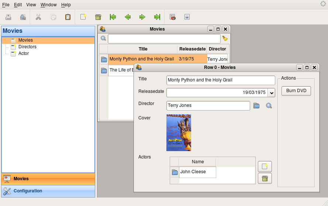Image resolution: width=328 pixels, height=206 pixels.
Task: Click the Director field Terry Jones
Action: pyautogui.click(x=208, y=106)
